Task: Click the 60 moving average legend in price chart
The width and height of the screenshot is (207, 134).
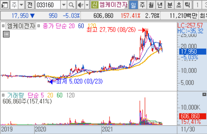Action: (x=81, y=26)
